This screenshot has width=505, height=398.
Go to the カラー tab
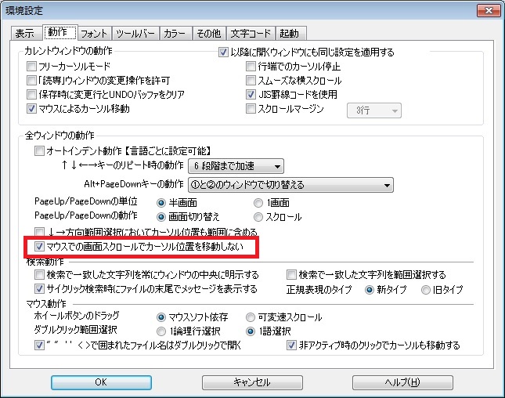coord(174,33)
